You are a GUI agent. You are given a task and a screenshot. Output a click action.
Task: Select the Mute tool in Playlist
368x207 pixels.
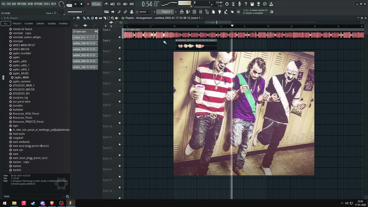pos(96,18)
